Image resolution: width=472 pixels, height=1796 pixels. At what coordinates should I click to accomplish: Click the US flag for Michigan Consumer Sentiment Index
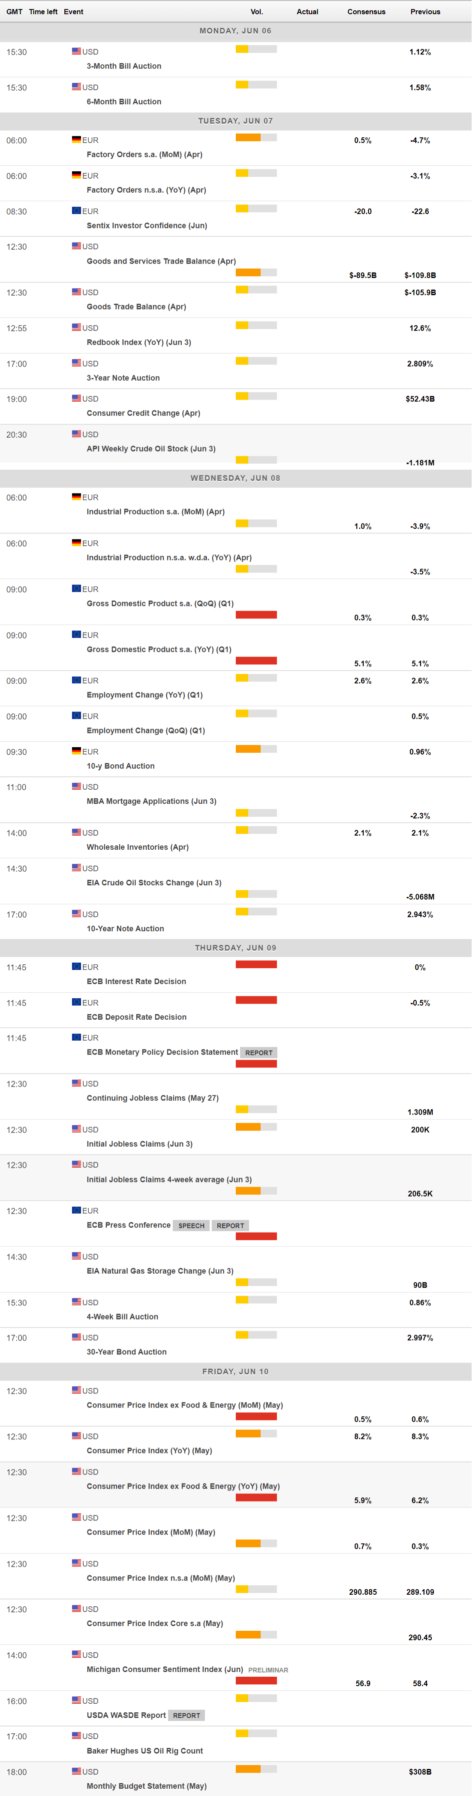pos(76,1654)
